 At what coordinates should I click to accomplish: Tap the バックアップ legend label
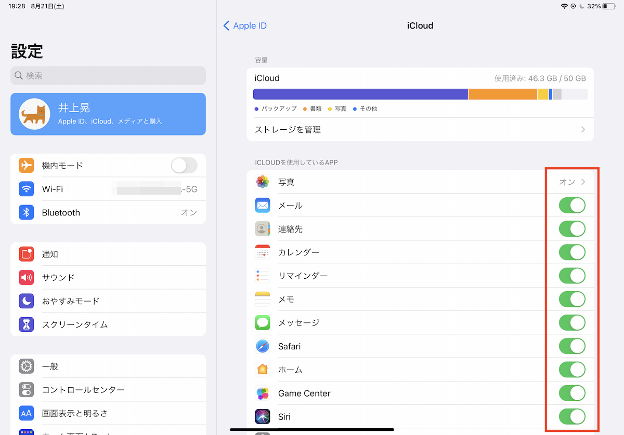pos(279,109)
